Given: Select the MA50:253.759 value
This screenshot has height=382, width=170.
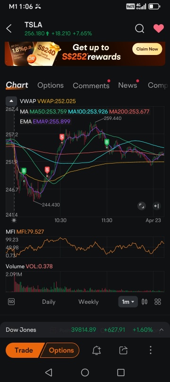Looking at the screenshot, I should pos(48,112).
